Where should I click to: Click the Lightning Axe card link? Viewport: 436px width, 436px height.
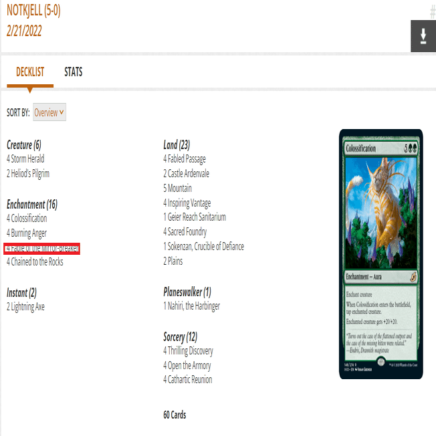[25, 307]
